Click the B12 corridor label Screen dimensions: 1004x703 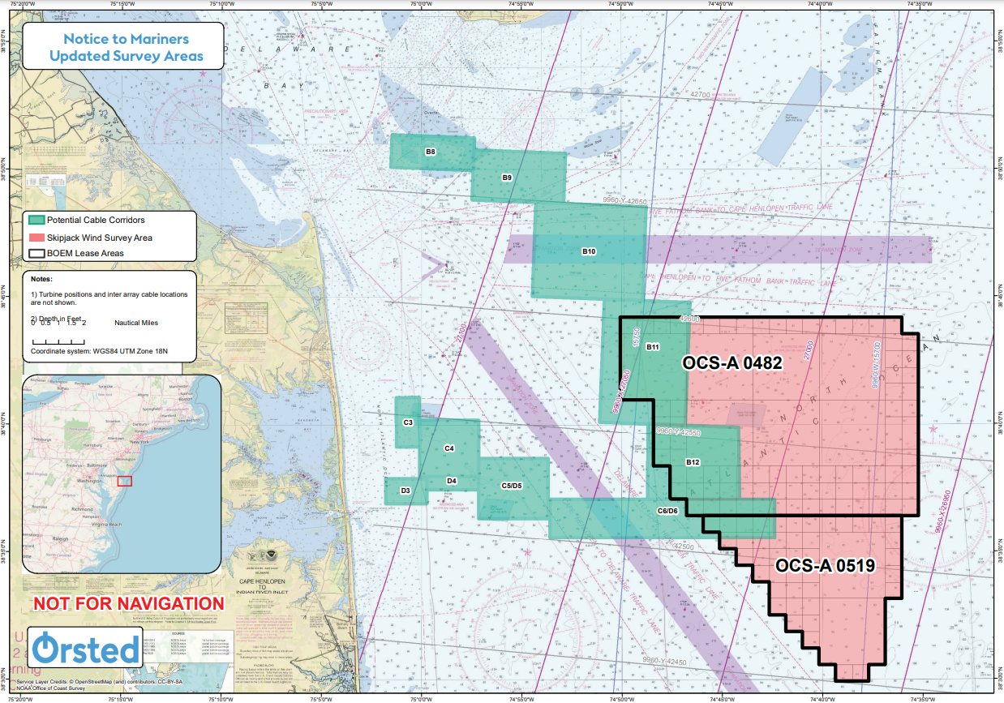693,462
